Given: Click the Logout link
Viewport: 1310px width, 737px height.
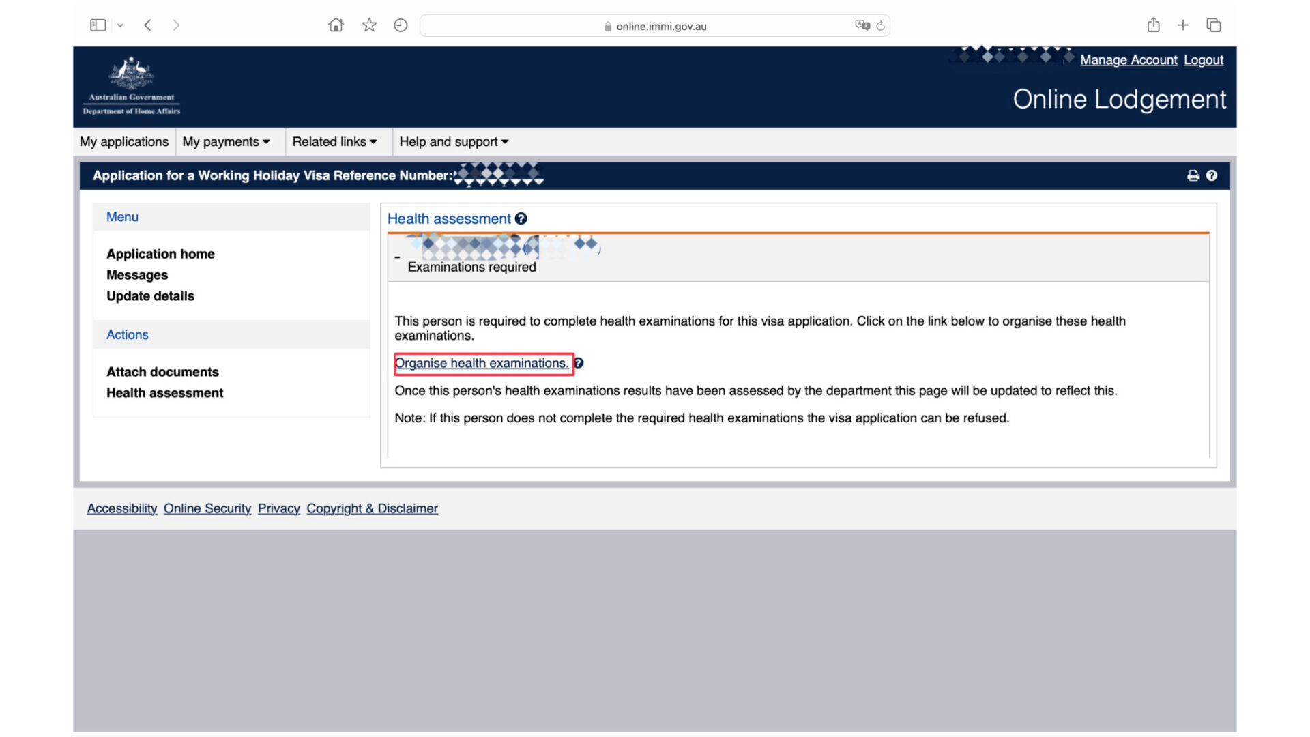Looking at the screenshot, I should [x=1203, y=60].
